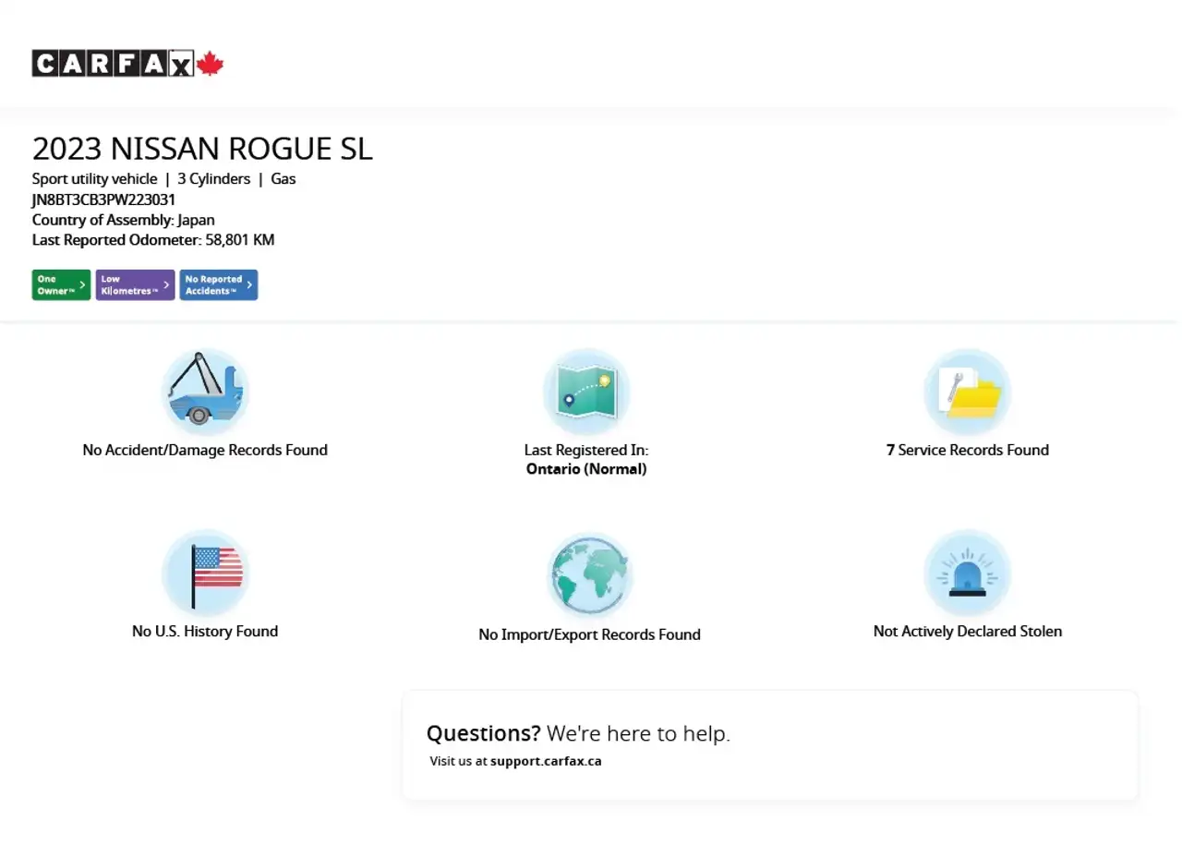The height and width of the screenshot is (845, 1182).
Task: Click the red maple leaf icon
Action: tap(210, 63)
